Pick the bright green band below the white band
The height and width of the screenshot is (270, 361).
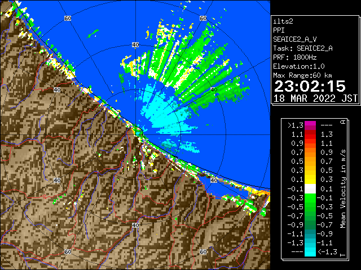(310, 198)
